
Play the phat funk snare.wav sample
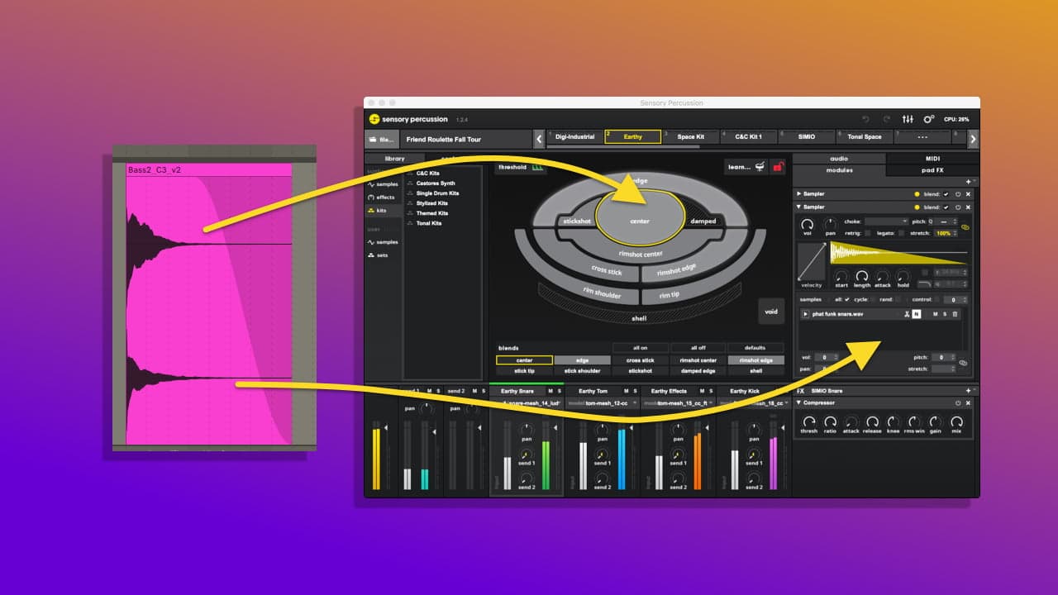[x=806, y=314]
